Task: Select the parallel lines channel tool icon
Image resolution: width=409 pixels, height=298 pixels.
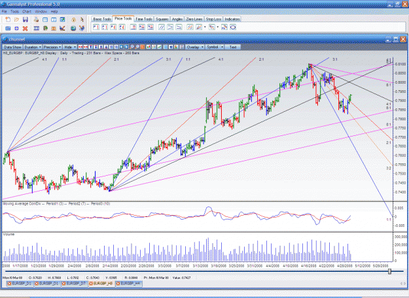Action: (162, 27)
